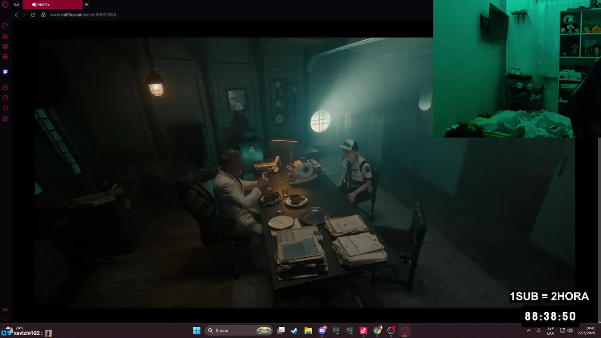Open Task View from taskbar
Image resolution: width=601 pixels, height=338 pixels.
(281, 330)
